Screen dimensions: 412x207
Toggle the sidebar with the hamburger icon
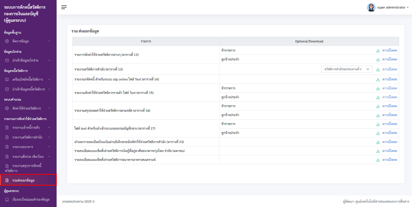(x=64, y=7)
